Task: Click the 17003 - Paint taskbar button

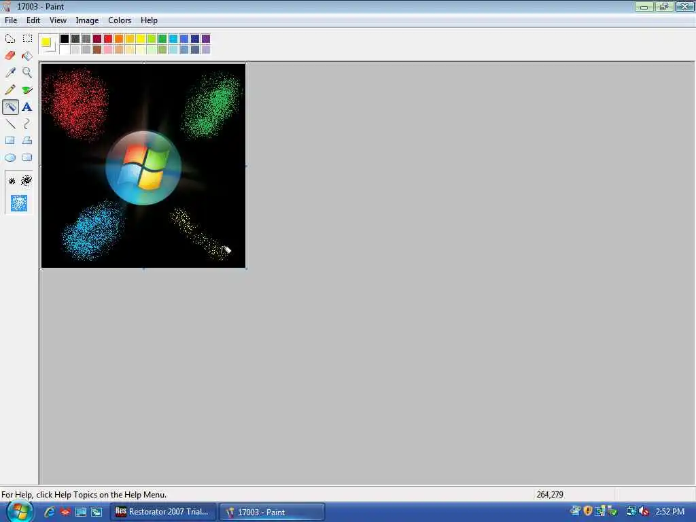Action: coord(272,512)
